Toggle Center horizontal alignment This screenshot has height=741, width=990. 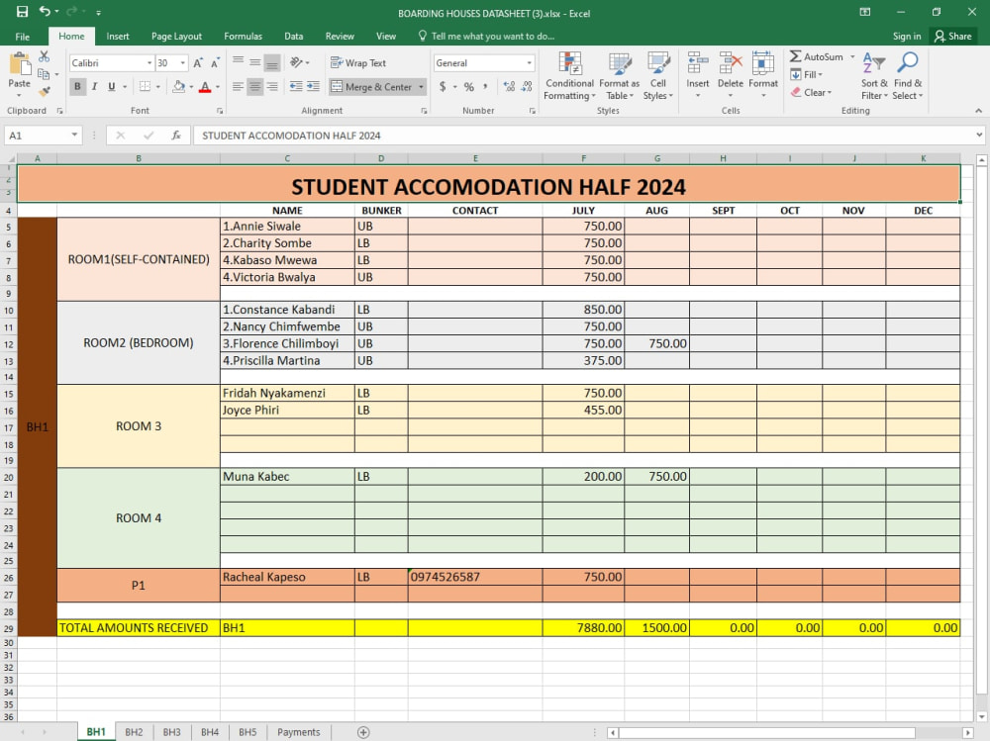coord(255,86)
